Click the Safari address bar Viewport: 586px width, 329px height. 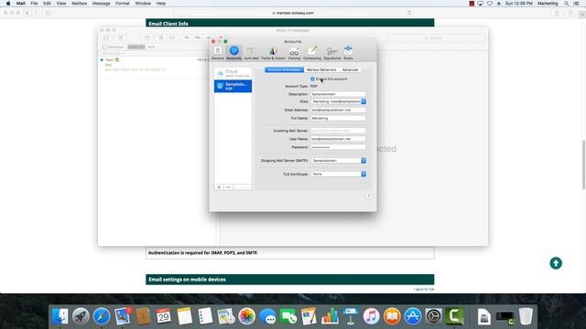tap(293, 13)
